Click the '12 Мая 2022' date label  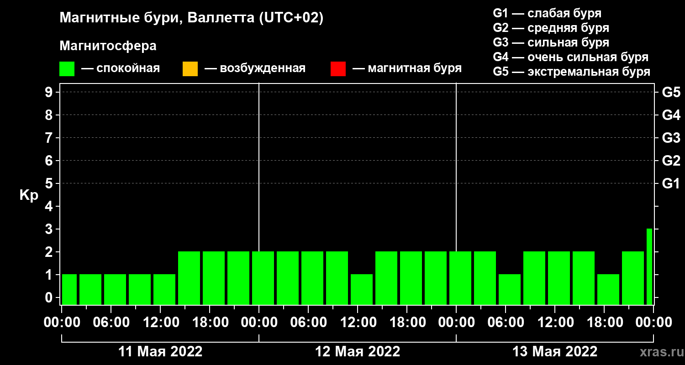point(358,352)
